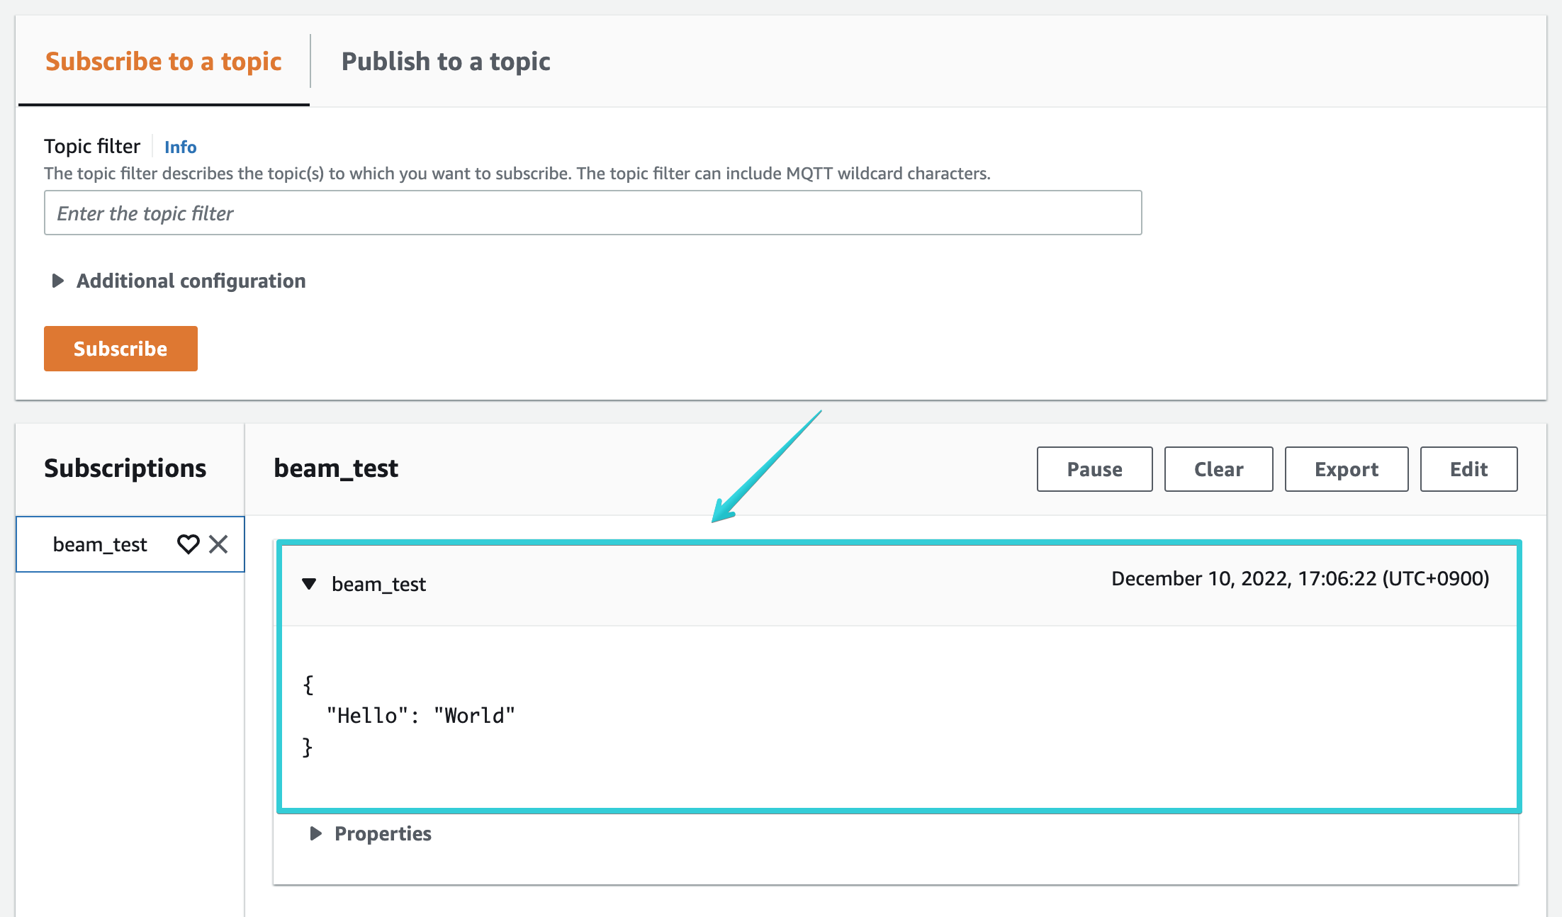This screenshot has height=917, width=1562.
Task: Open the Info link beside Topic filter
Action: click(x=180, y=147)
